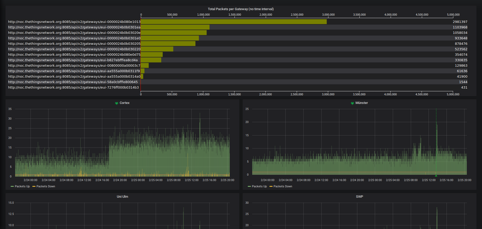
Task: Select gateway label eui-0000024b0b0301e0
Action: pyautogui.click(x=74, y=38)
